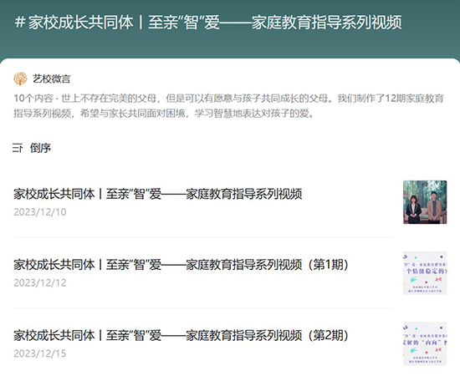The width and height of the screenshot is (460, 376).
Task: Click the 第1期 article cover thumbnail
Action: (425, 273)
